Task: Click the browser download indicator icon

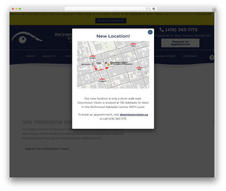Action: click(154, 9)
